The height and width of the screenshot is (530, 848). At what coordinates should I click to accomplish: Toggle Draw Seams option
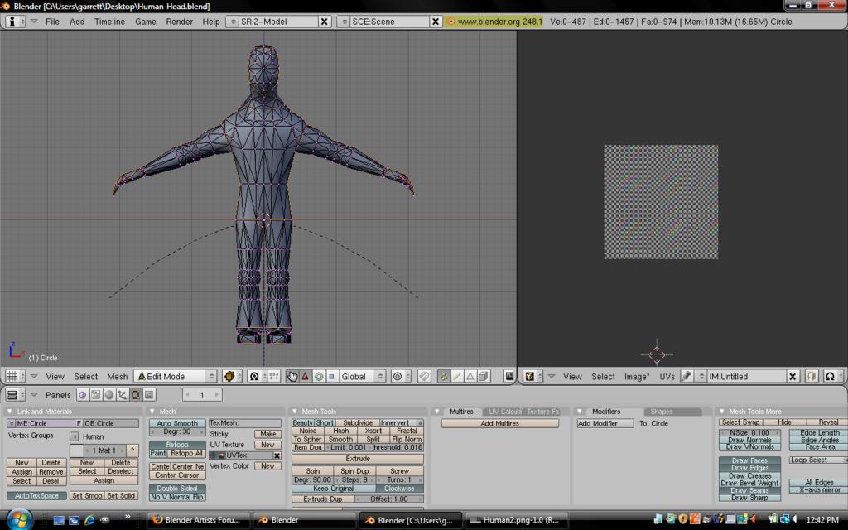coord(749,490)
